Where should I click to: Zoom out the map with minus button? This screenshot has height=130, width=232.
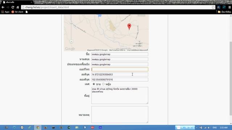click(x=71, y=42)
